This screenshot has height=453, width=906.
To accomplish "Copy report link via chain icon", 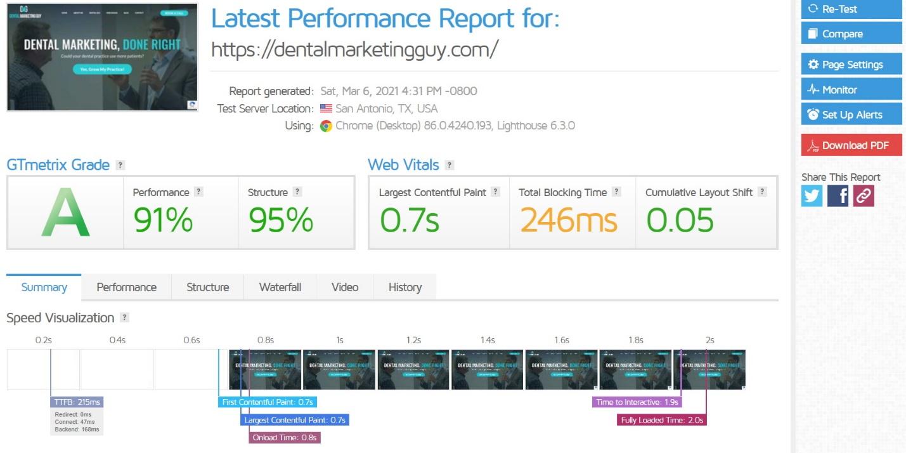I will tap(864, 196).
